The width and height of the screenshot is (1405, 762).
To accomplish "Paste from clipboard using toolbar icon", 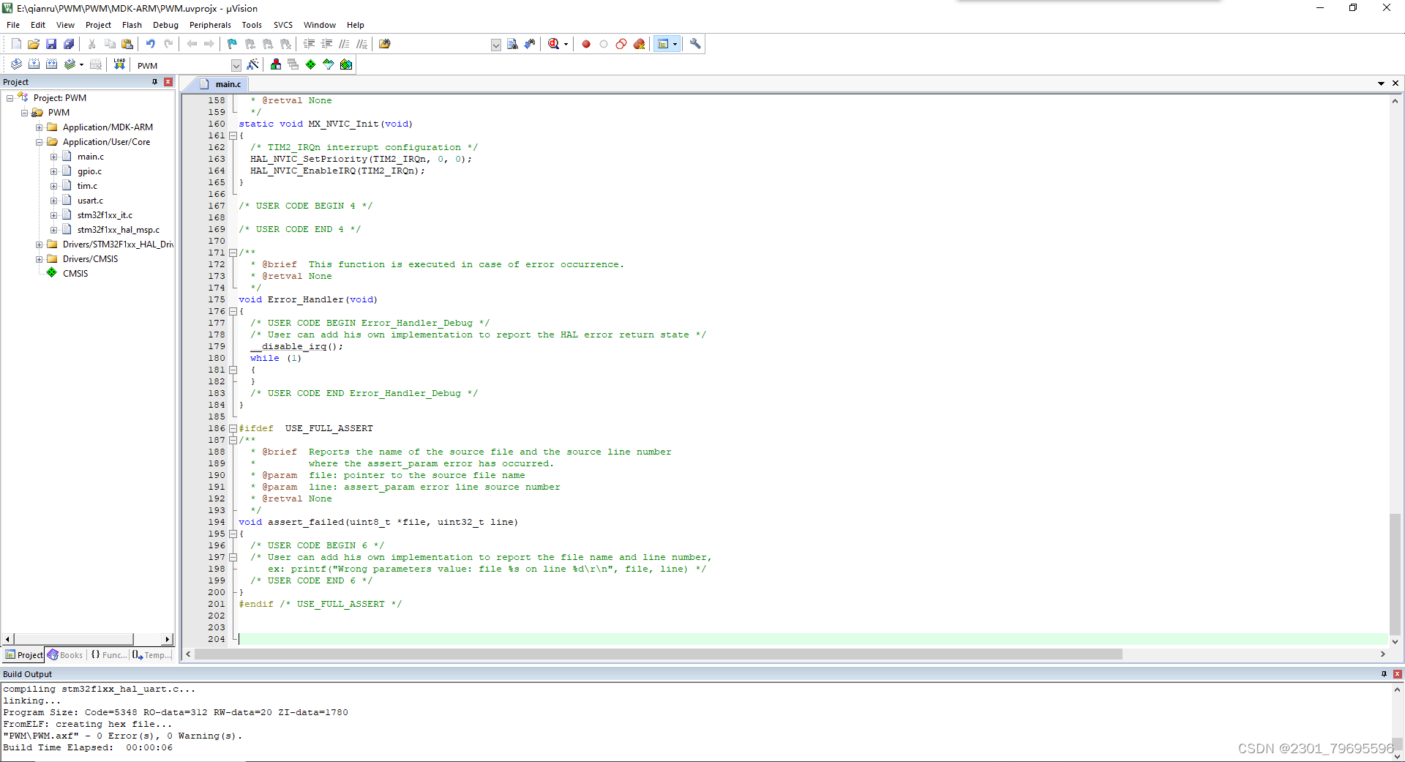I will pos(127,44).
